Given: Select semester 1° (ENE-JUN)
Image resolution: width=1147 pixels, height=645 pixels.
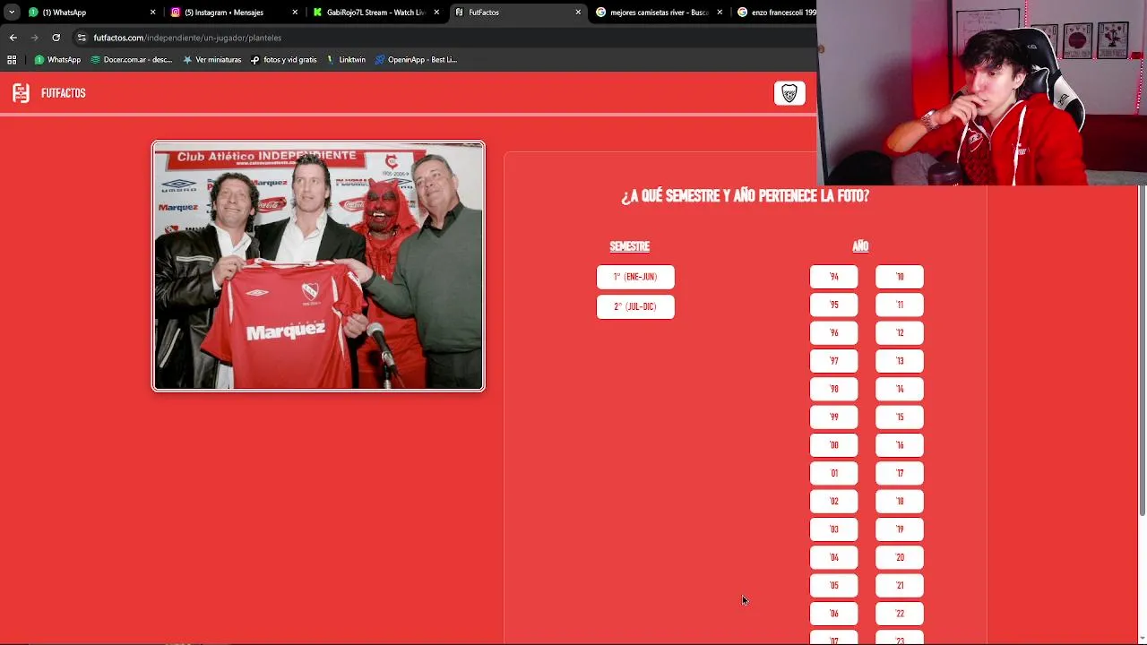Looking at the screenshot, I should click(635, 277).
